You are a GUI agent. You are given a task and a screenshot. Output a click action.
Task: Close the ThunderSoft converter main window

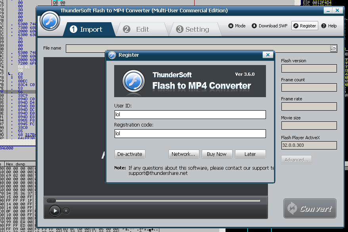337,10
